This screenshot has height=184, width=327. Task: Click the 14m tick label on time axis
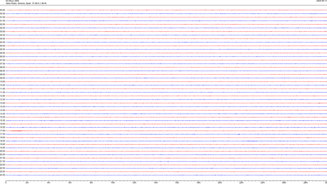pos(156,183)
